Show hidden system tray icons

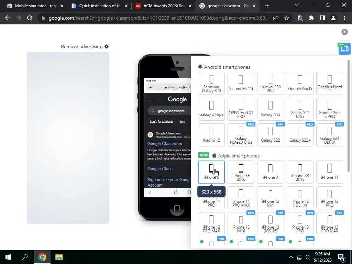click(x=291, y=257)
